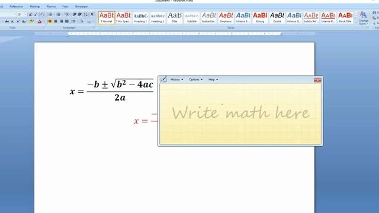Apply the Strong style
Screen dimensions: 379x213
click(260, 18)
